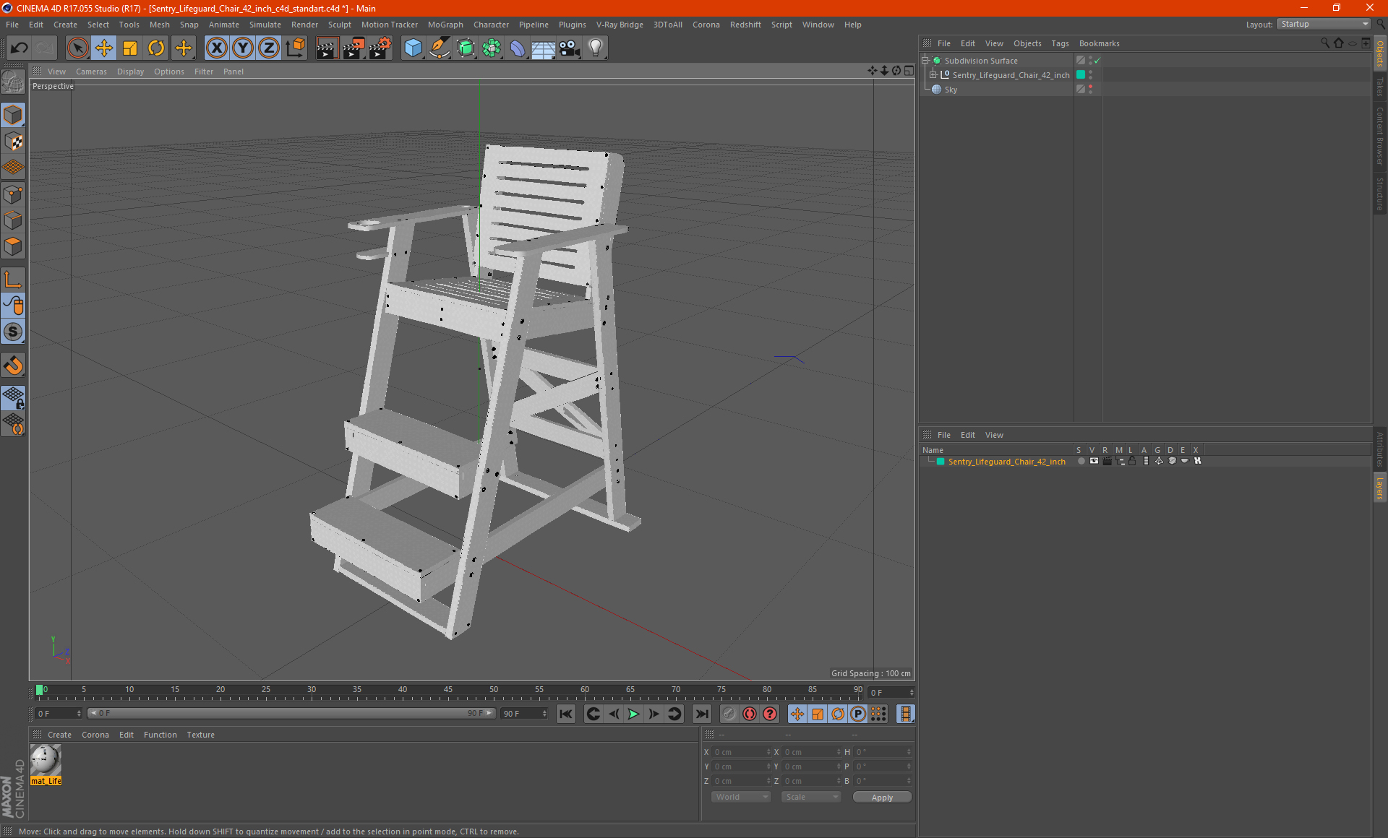Activate the Move tool in top toolbar
The width and height of the screenshot is (1388, 838).
104,48
